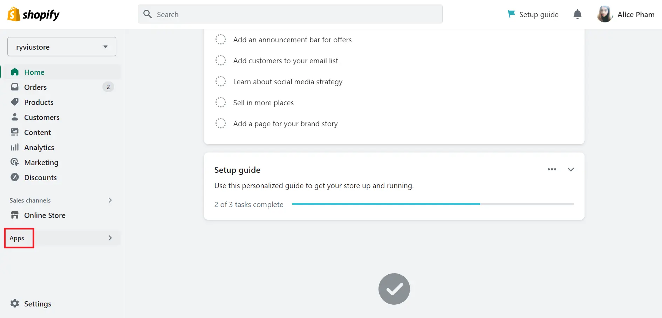
Task: Collapse the Setup guide with the chevron
Action: click(571, 169)
